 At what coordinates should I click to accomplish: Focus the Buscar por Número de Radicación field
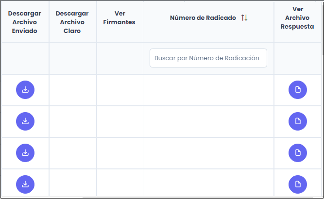[208, 58]
